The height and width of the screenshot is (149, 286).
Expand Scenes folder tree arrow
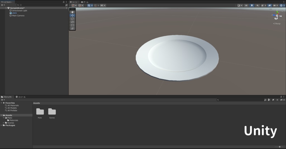3,123
